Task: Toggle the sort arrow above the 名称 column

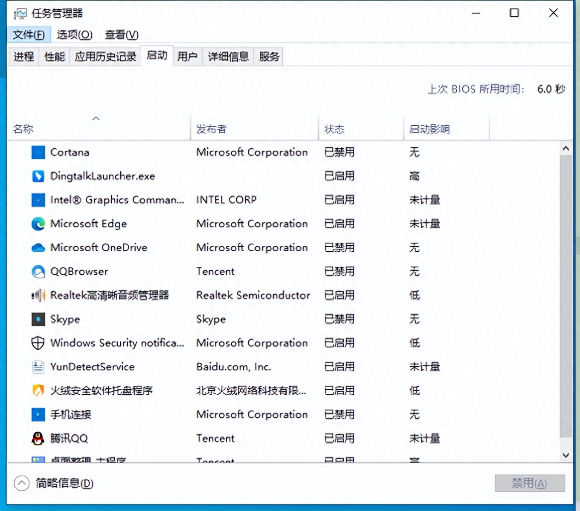Action: pyautogui.click(x=96, y=118)
